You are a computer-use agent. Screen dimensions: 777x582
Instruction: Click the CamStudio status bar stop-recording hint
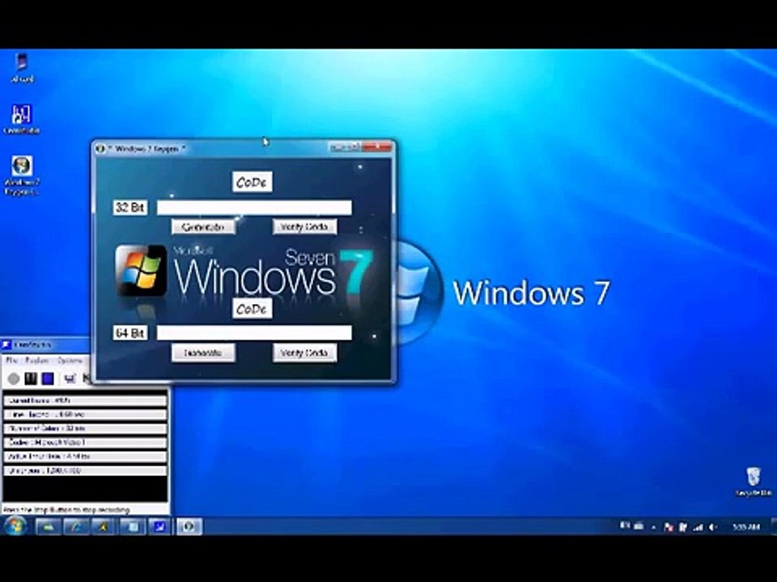tap(67, 509)
